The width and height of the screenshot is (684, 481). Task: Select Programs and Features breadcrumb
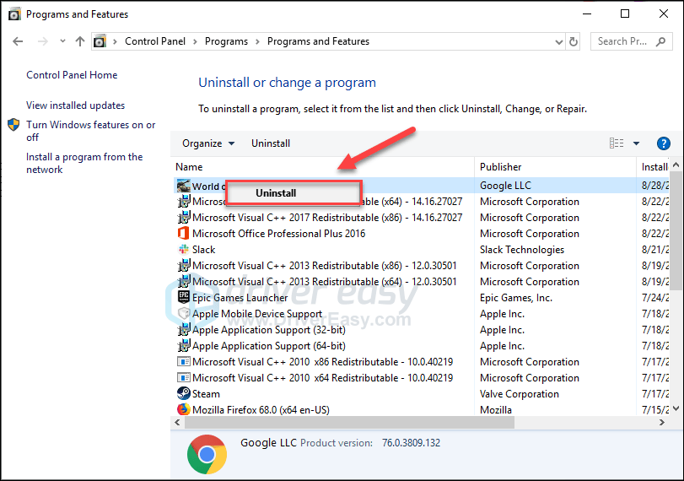[x=318, y=41]
